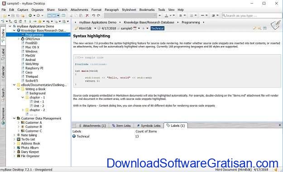
Task: Open the Stylesheet menu
Action: 129,10
